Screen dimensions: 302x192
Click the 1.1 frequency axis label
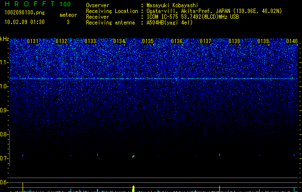pos(4,62)
